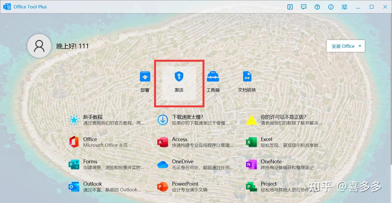
Task: Click 设计专业演示文稿 description text
Action: (190, 190)
